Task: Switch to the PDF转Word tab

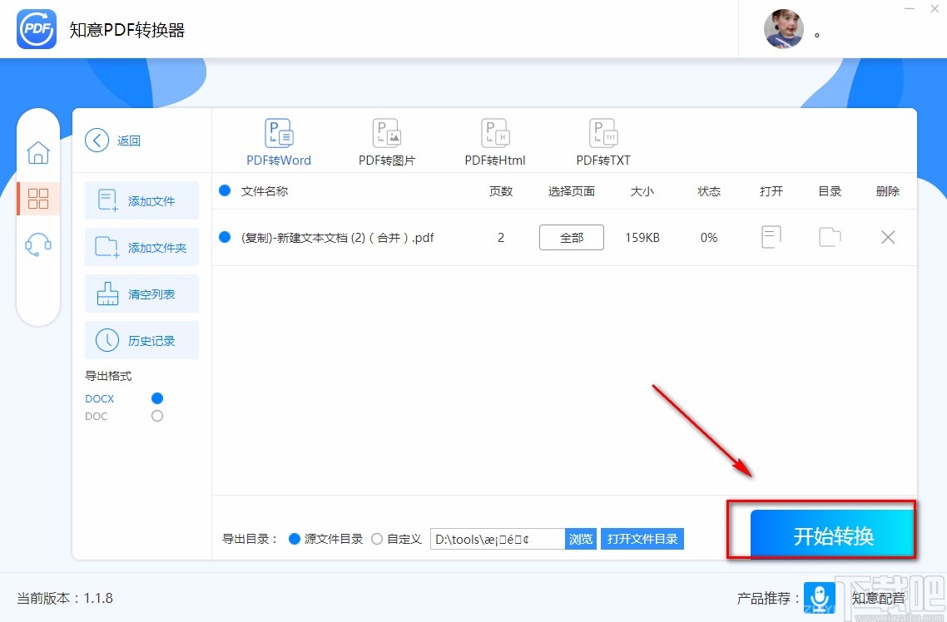Action: point(279,141)
